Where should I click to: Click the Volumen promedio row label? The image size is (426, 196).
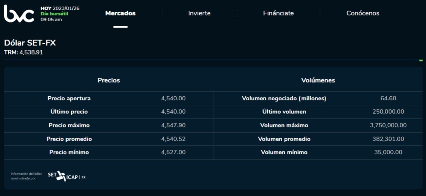[x=284, y=139]
